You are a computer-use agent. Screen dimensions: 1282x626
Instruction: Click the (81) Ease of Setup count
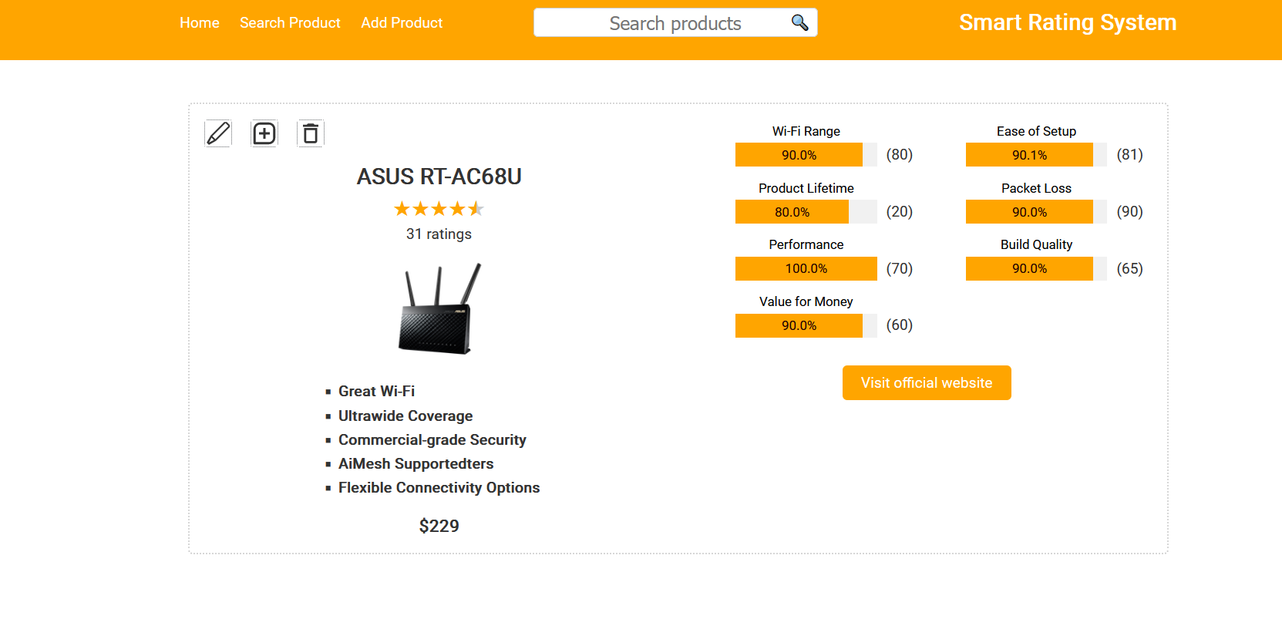click(x=1130, y=154)
